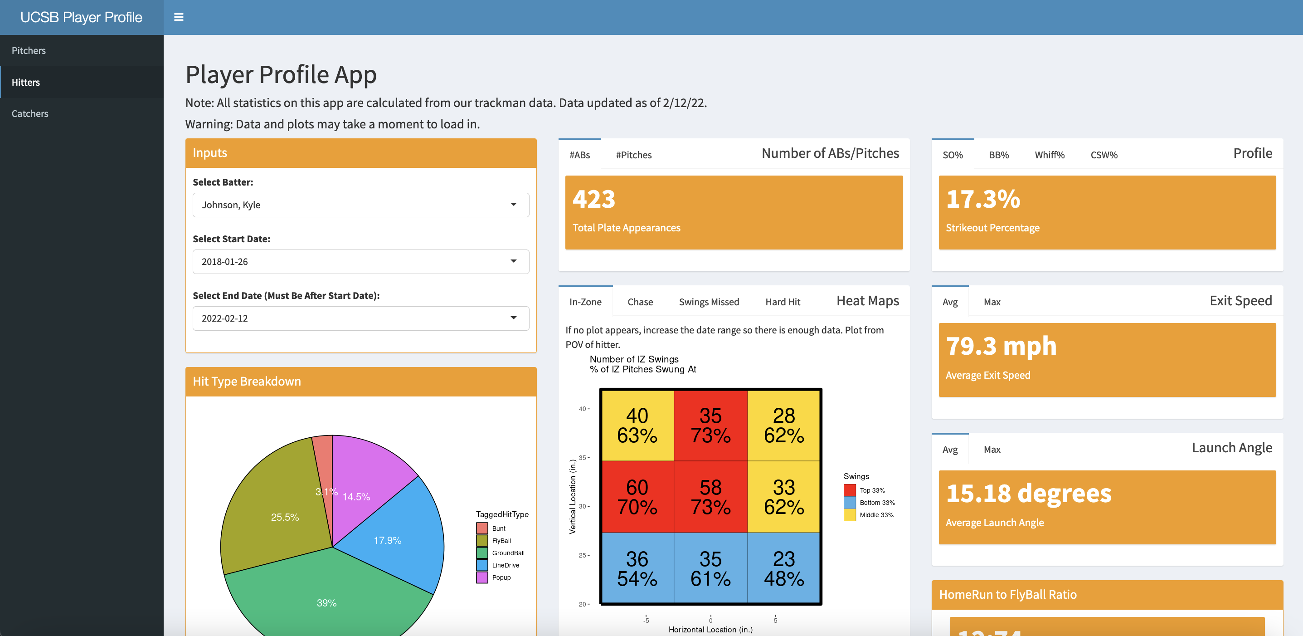The height and width of the screenshot is (636, 1303).
Task: Switch to the #Pitches tab
Action: pos(633,155)
